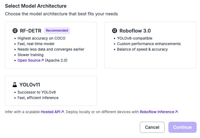The image size is (200, 138).
Task: Click the purple Recommended badge
Action: (x=57, y=31)
